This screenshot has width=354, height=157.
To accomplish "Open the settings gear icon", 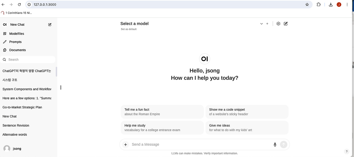I will click(278, 24).
